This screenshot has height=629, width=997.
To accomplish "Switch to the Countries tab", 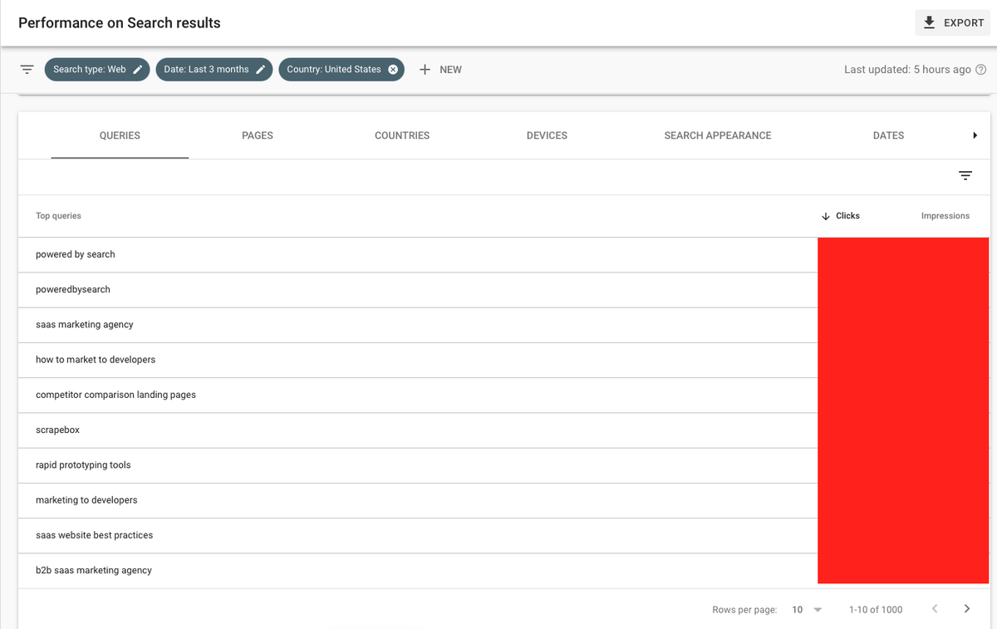I will [x=402, y=135].
